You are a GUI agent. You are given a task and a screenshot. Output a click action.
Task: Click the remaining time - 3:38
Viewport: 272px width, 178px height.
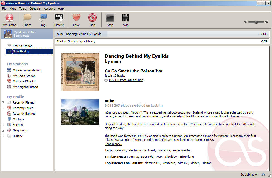click(x=263, y=34)
